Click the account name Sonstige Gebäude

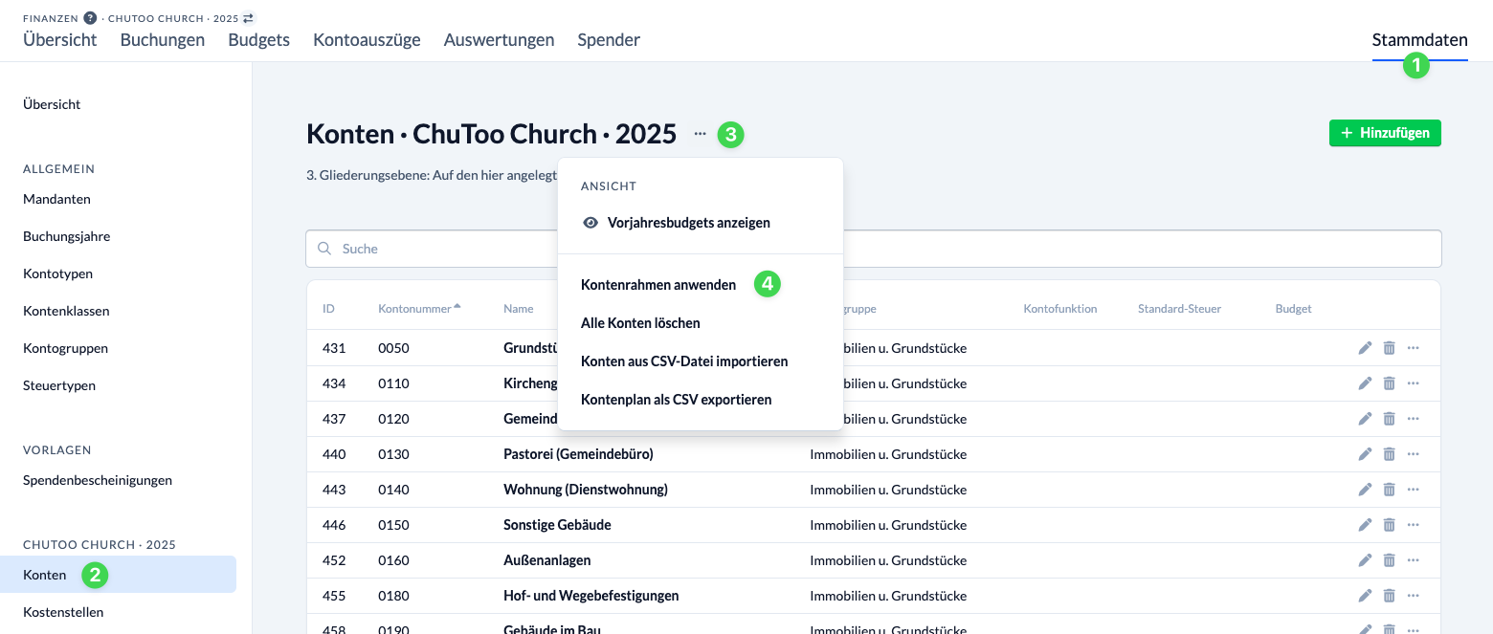(557, 525)
